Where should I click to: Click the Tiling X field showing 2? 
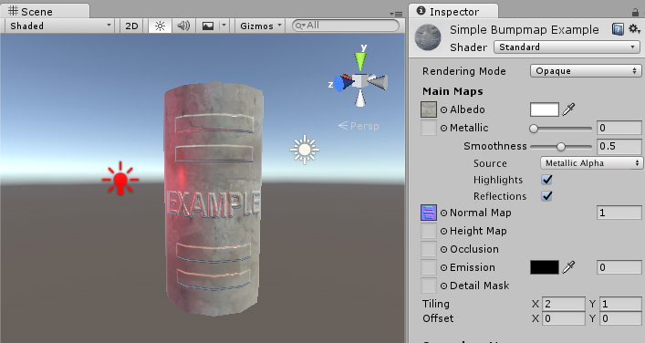[x=563, y=304]
